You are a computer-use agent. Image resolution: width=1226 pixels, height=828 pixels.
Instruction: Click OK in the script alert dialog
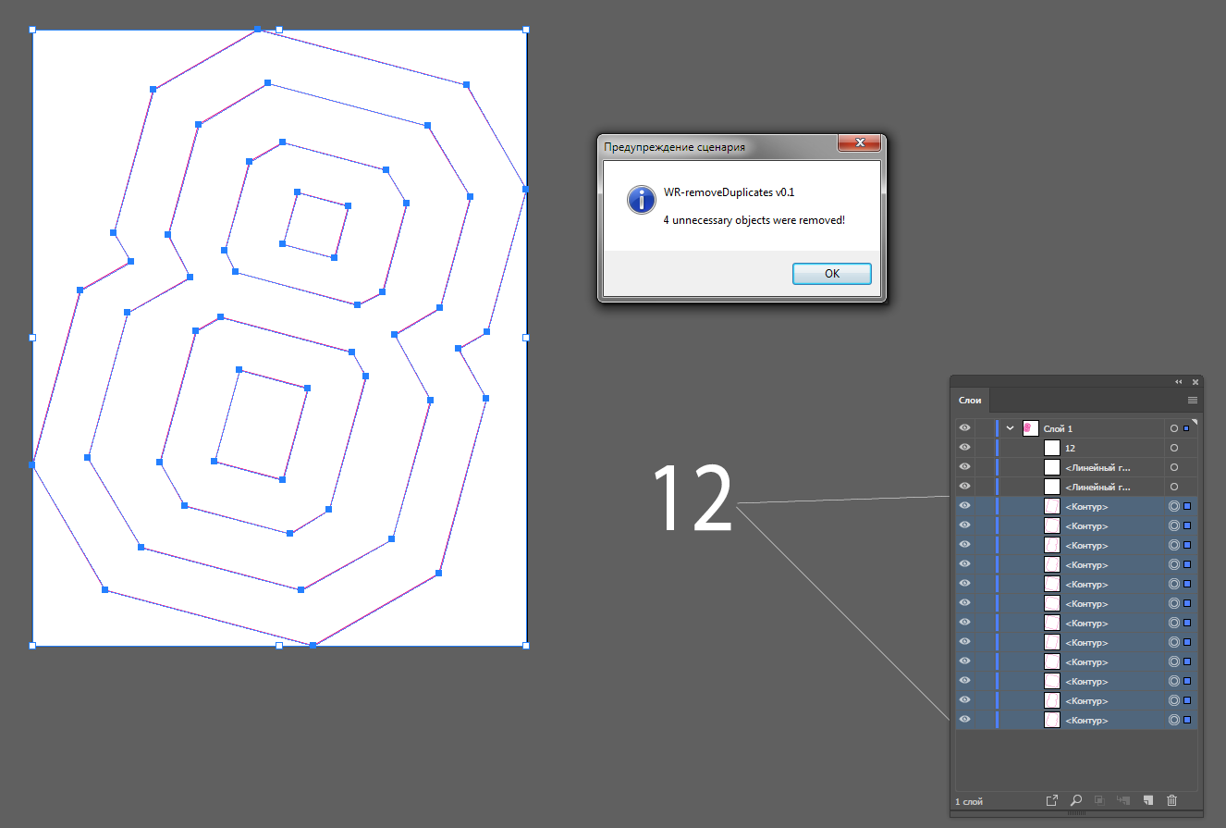pos(831,274)
